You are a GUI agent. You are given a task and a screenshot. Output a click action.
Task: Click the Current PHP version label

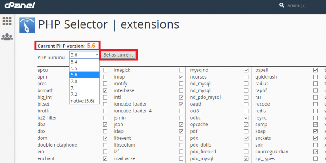[x=61, y=46]
